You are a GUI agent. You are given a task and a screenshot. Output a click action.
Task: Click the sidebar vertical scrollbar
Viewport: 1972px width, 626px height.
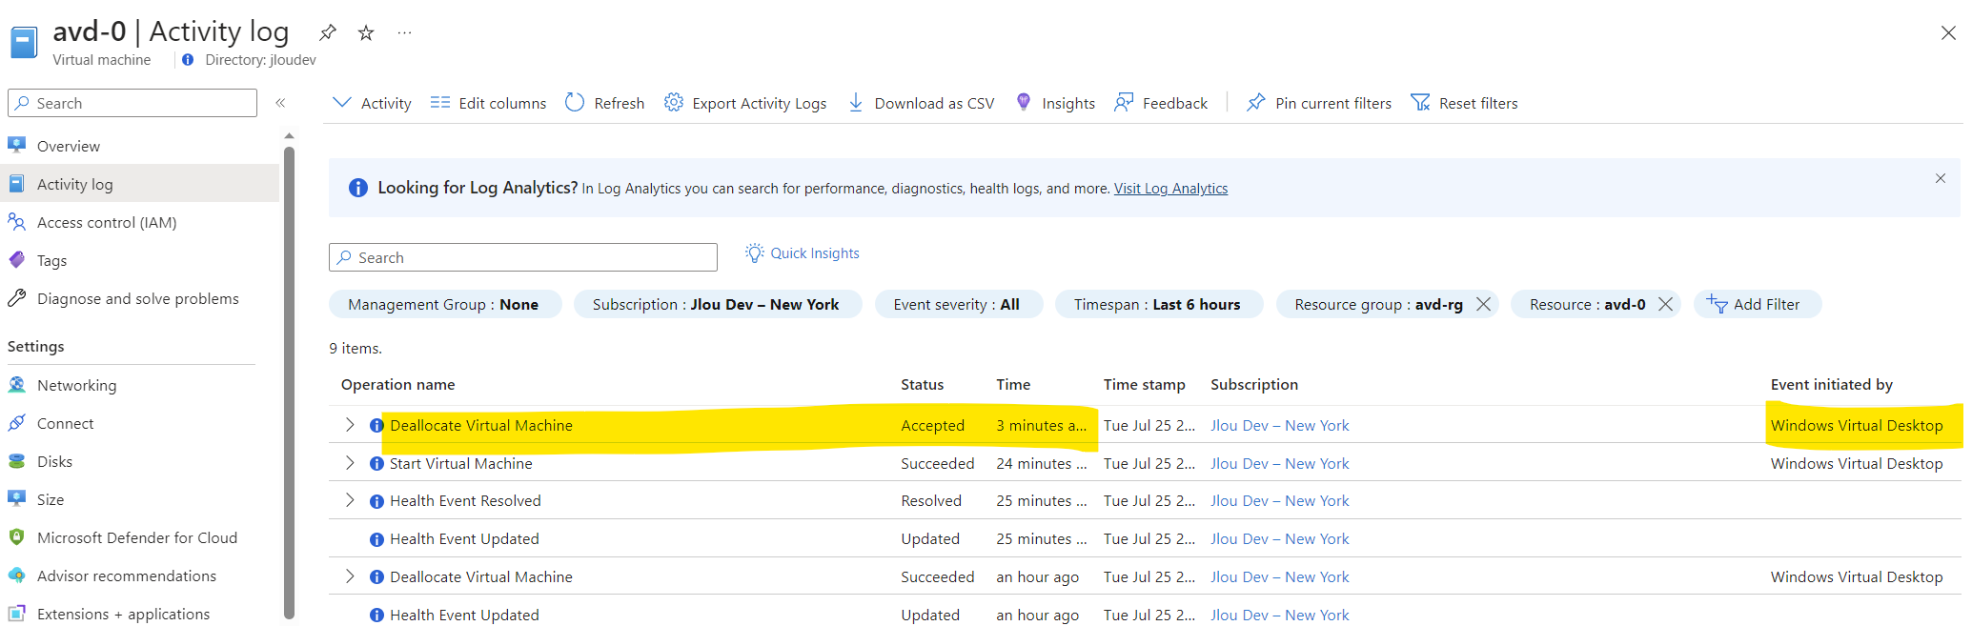289,381
